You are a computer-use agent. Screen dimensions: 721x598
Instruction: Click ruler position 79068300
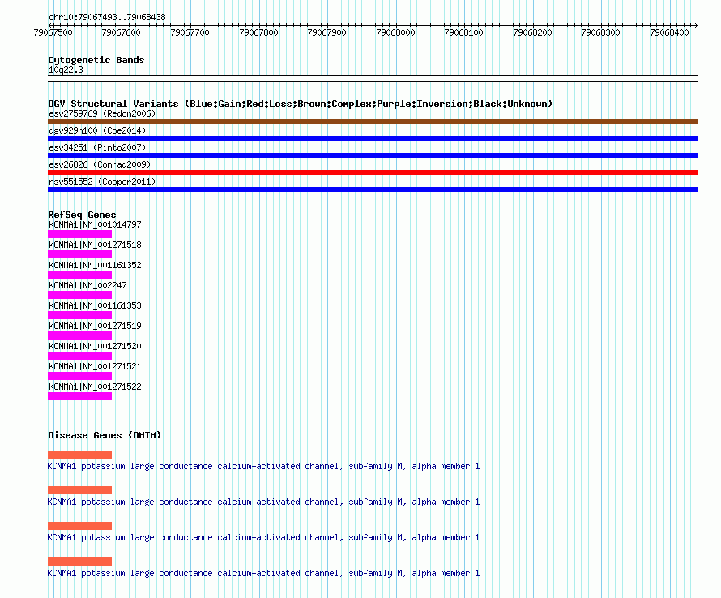point(600,32)
